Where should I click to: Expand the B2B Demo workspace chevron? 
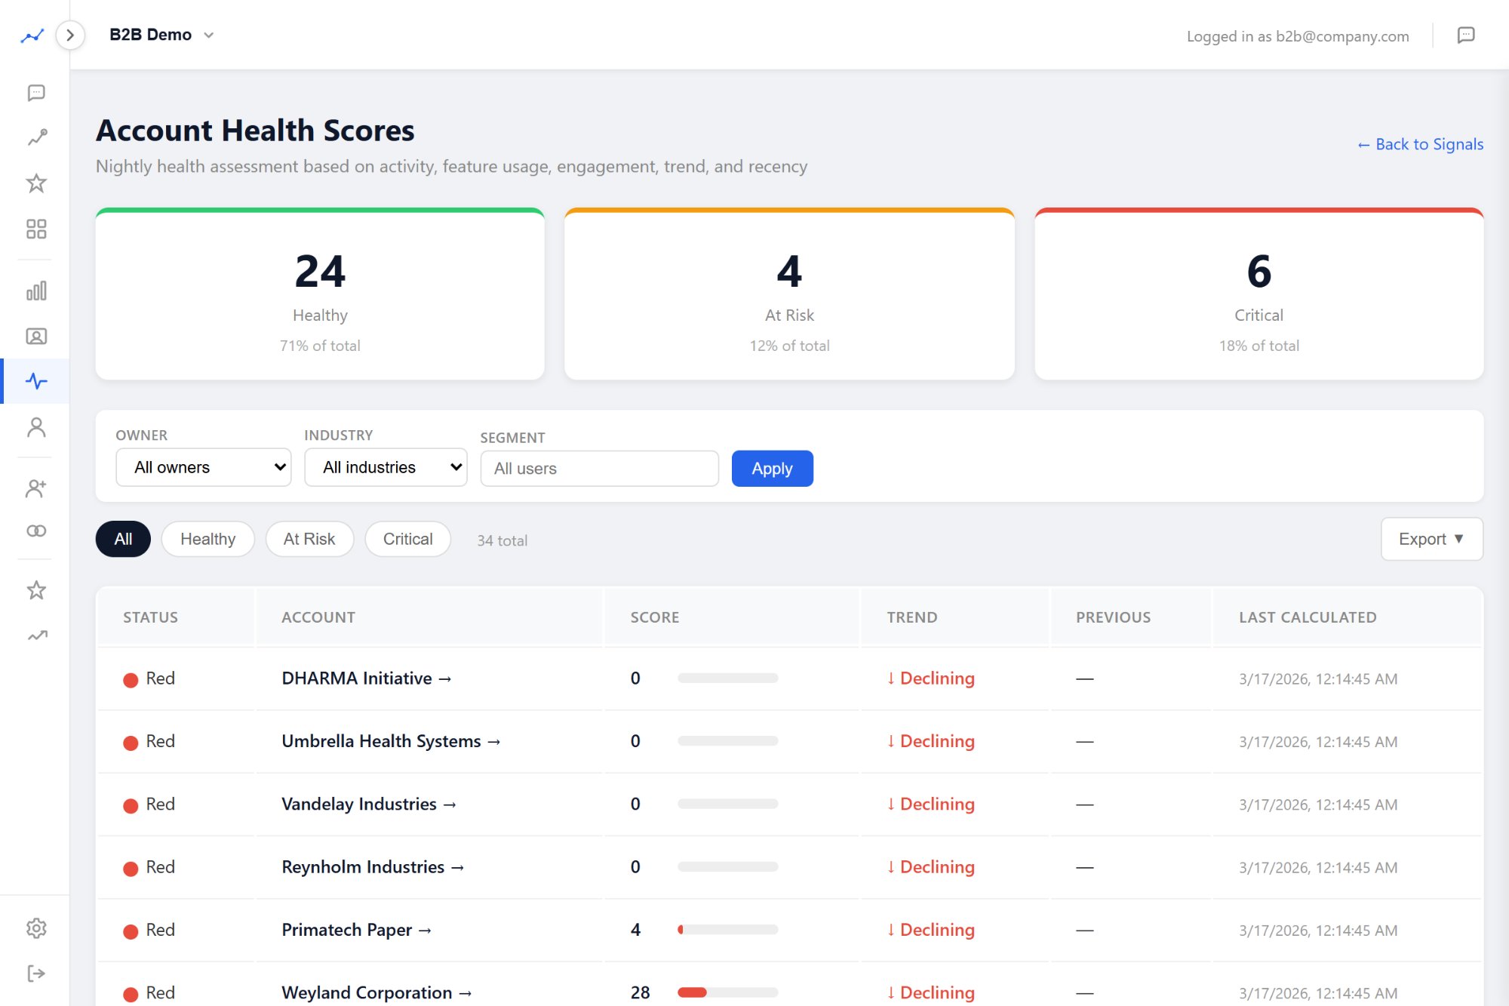coord(209,35)
